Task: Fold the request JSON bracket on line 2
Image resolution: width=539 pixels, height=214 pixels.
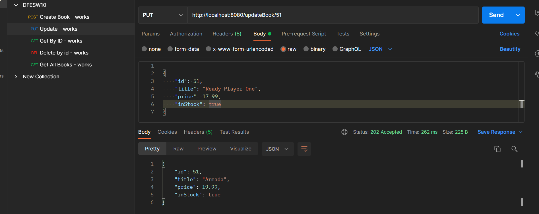Action: [164, 74]
